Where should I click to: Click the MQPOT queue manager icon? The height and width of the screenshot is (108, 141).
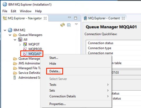click(x=25, y=44)
